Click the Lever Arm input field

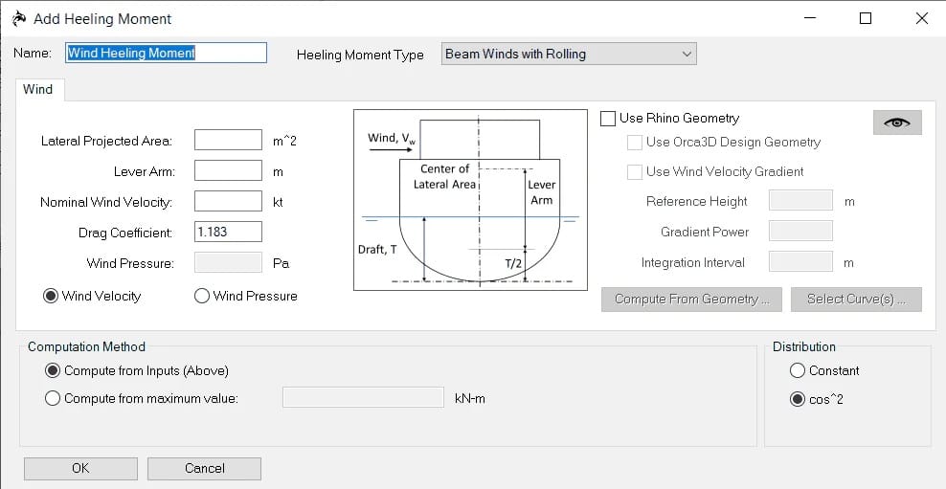pyautogui.click(x=228, y=171)
